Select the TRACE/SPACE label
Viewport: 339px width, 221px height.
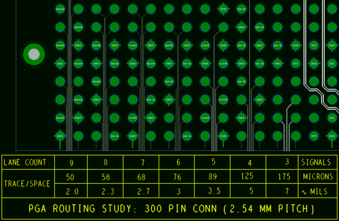pos(27,184)
